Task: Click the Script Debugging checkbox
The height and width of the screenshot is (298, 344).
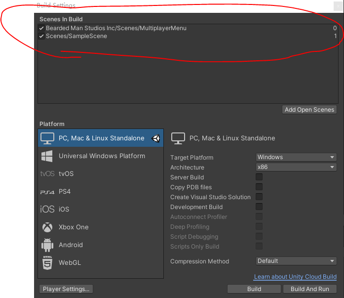Action: pos(259,236)
